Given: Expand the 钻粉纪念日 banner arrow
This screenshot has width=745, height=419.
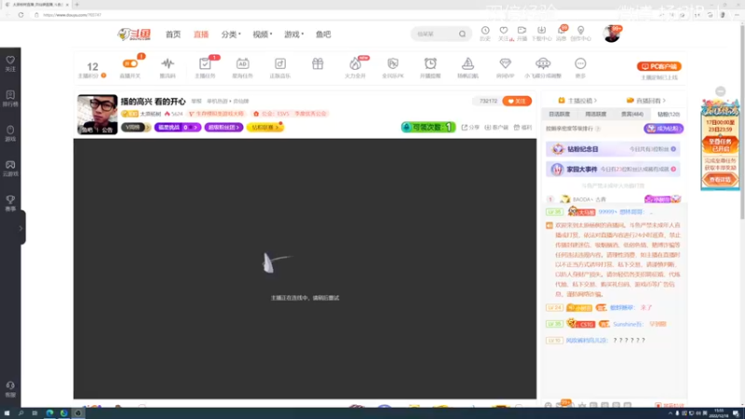Looking at the screenshot, I should pos(673,149).
